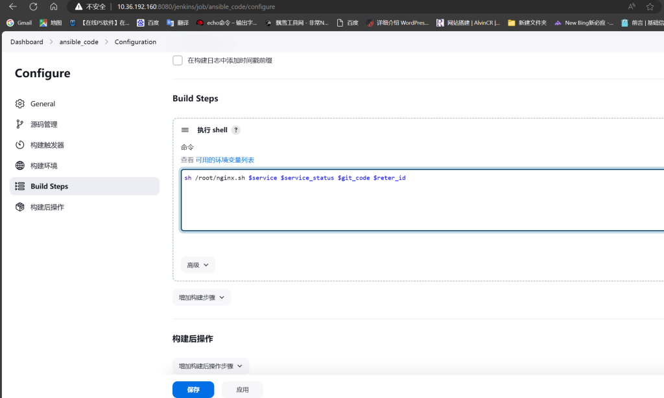Image resolution: width=664 pixels, height=398 pixels.
Task: Expand the Dashboard breadcrumb chevron
Action: 51,41
